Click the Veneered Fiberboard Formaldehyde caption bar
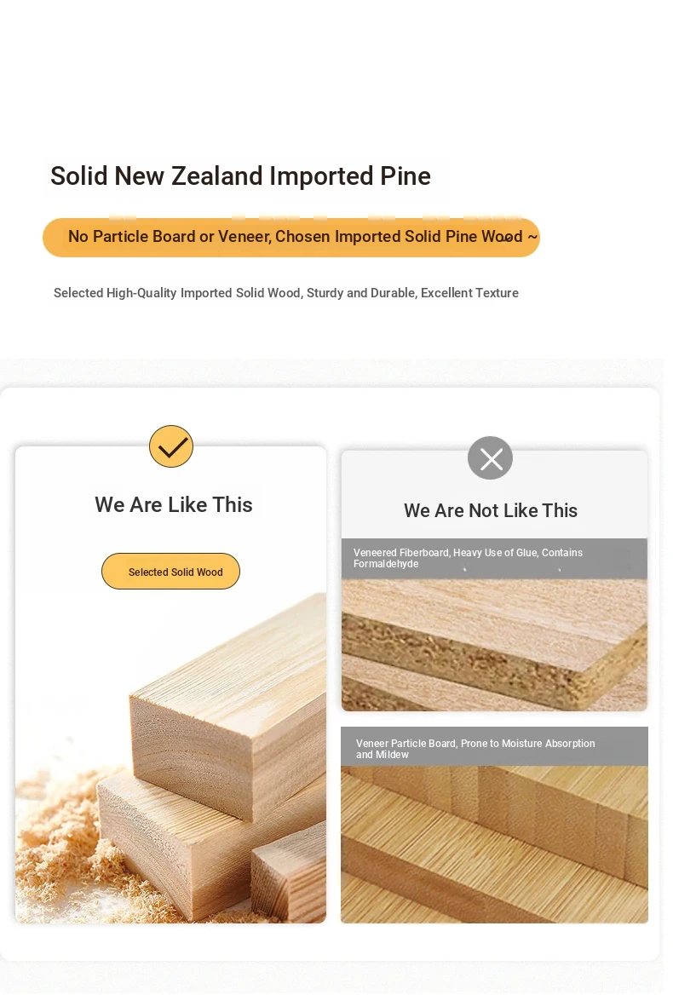The image size is (673, 995). pyautogui.click(x=494, y=559)
